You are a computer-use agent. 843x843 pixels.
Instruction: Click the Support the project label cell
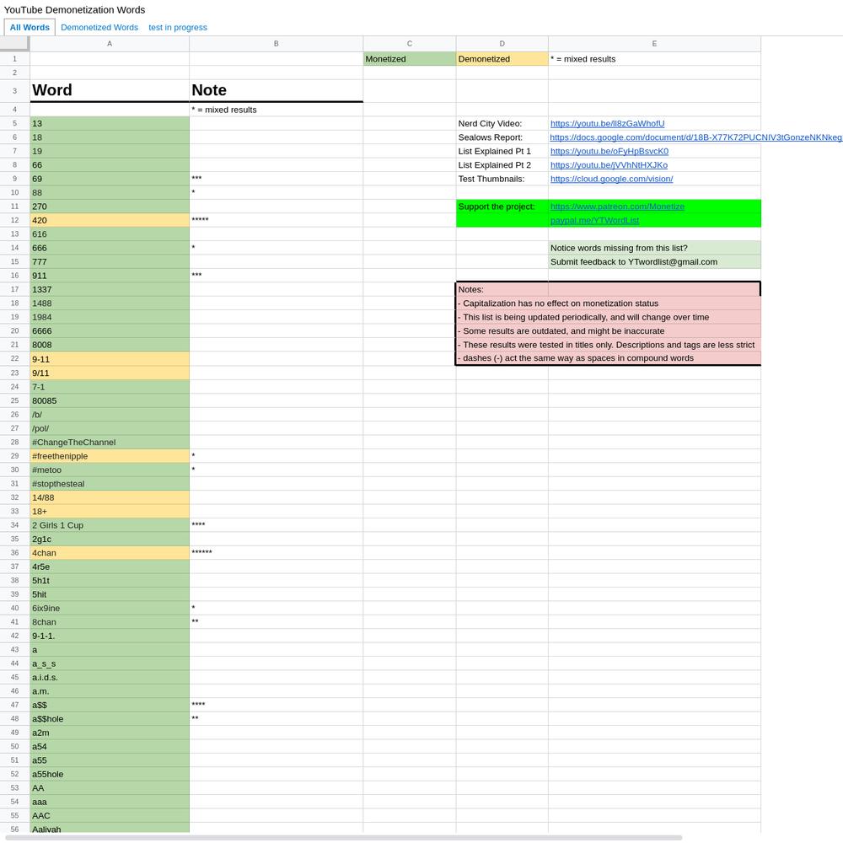[x=502, y=207]
